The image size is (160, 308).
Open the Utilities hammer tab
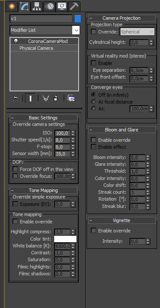point(74,6)
